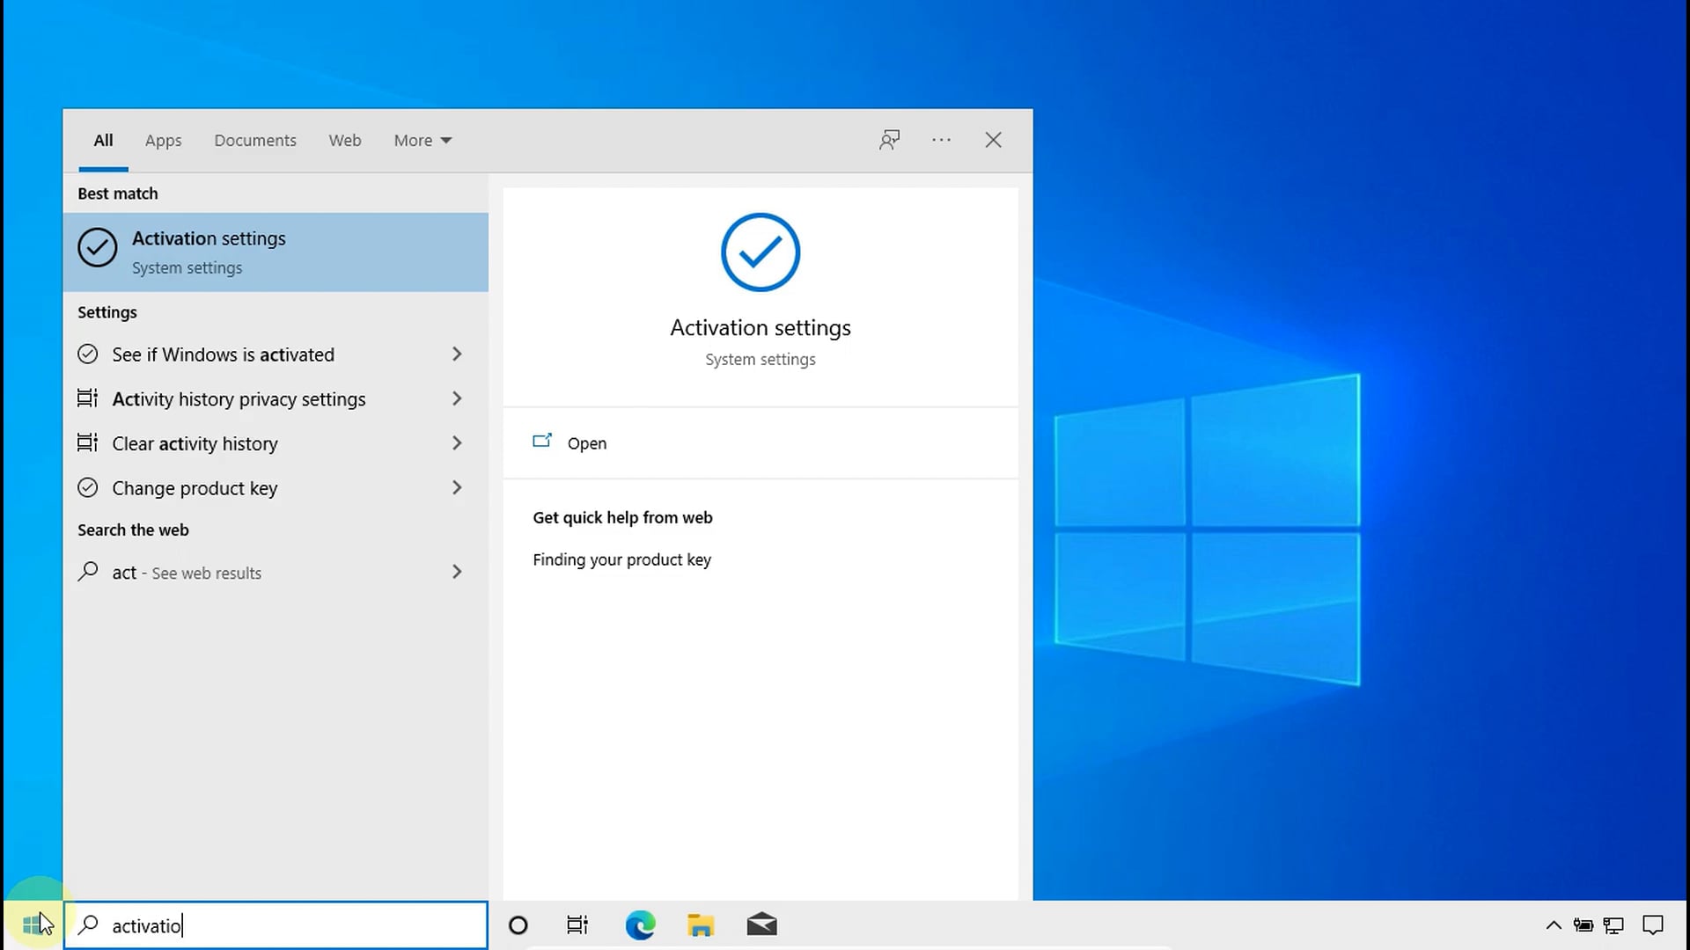The height and width of the screenshot is (950, 1690).
Task: Open Task View from the taskbar
Action: (x=577, y=924)
